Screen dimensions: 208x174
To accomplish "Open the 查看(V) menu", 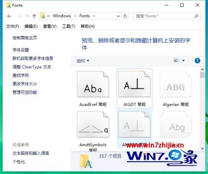I will tap(50, 26).
